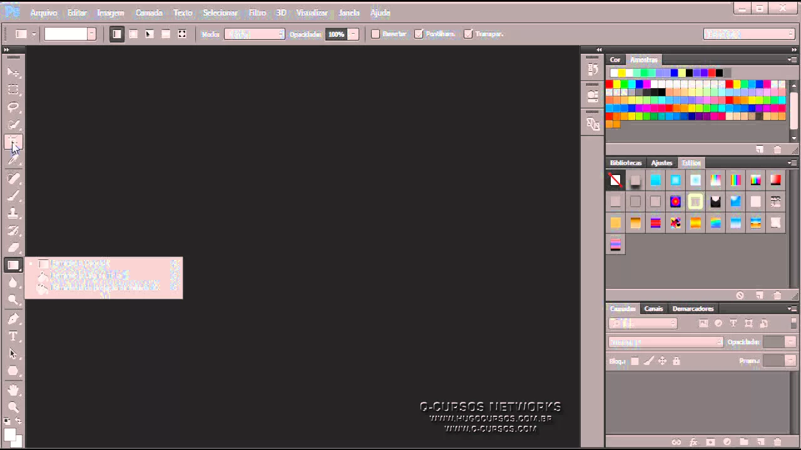
Task: Toggle lock image pixels brush icon
Action: click(x=649, y=361)
